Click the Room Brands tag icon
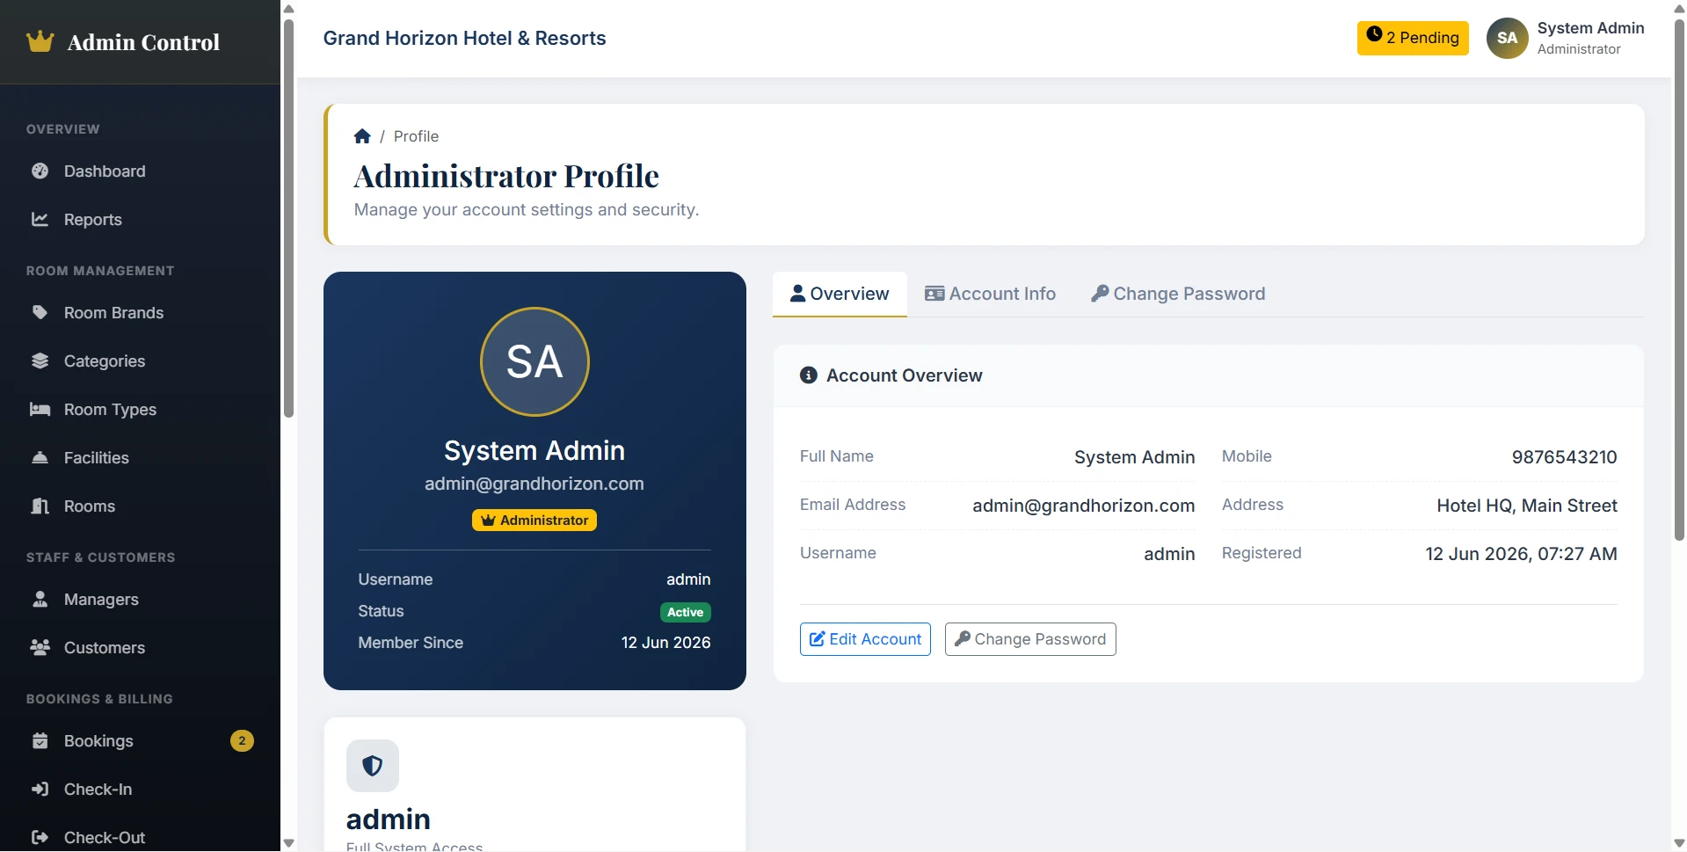1687x852 pixels. pyautogui.click(x=40, y=312)
